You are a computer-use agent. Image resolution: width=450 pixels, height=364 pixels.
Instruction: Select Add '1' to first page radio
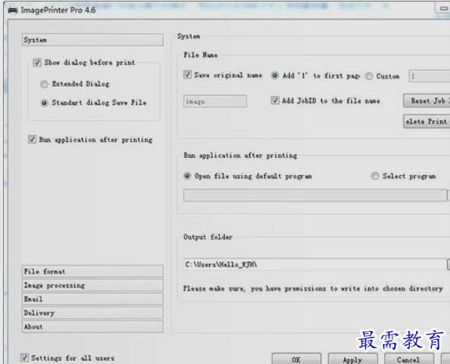coord(275,76)
